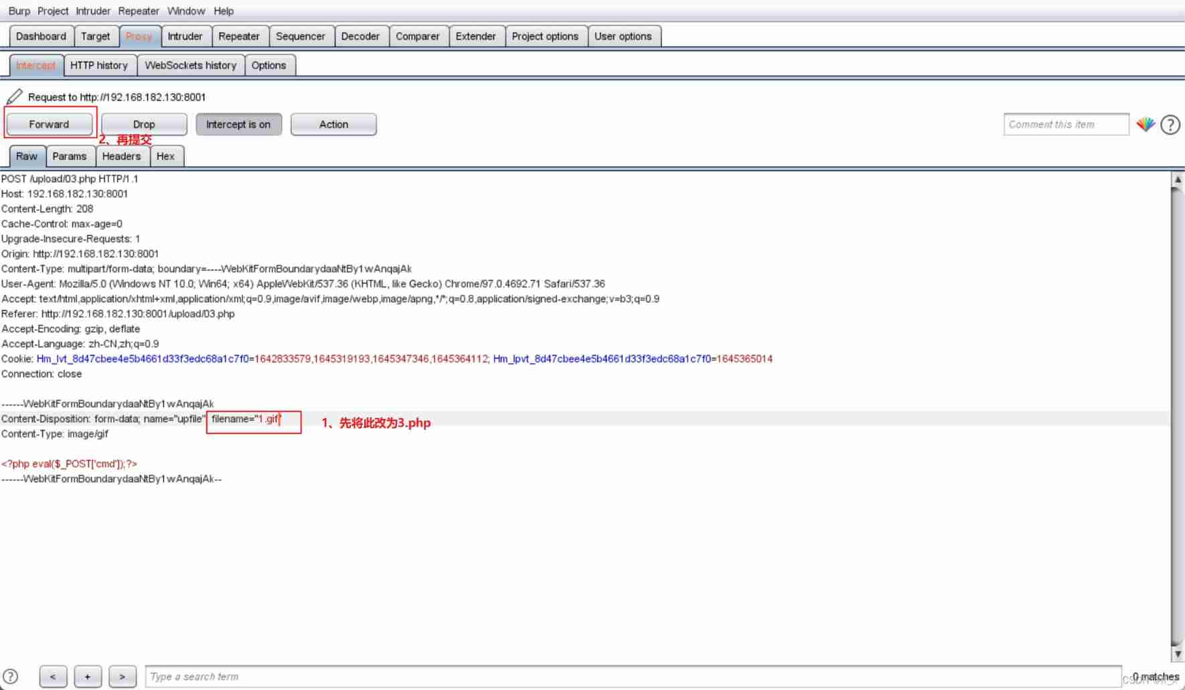Screen dimensions: 1185x690
Task: Open the Intruder menu in menu bar
Action: pyautogui.click(x=93, y=11)
